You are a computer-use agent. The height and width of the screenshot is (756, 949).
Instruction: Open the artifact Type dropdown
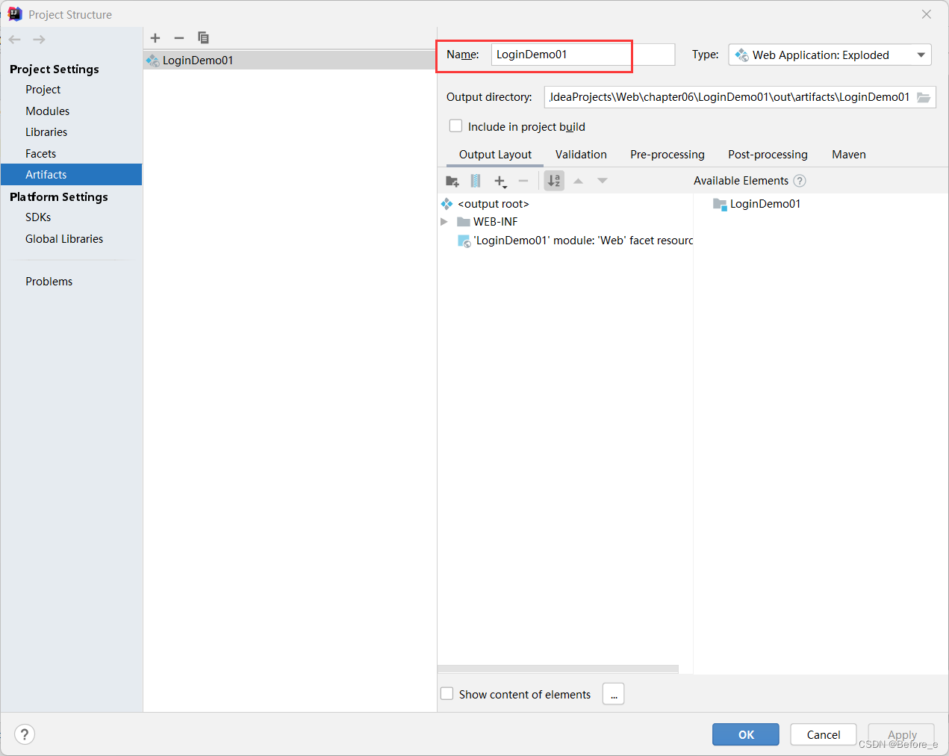(830, 55)
